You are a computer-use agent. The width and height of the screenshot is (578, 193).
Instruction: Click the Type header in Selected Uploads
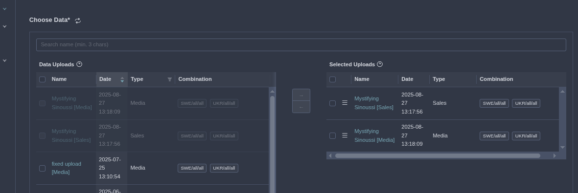click(439, 79)
